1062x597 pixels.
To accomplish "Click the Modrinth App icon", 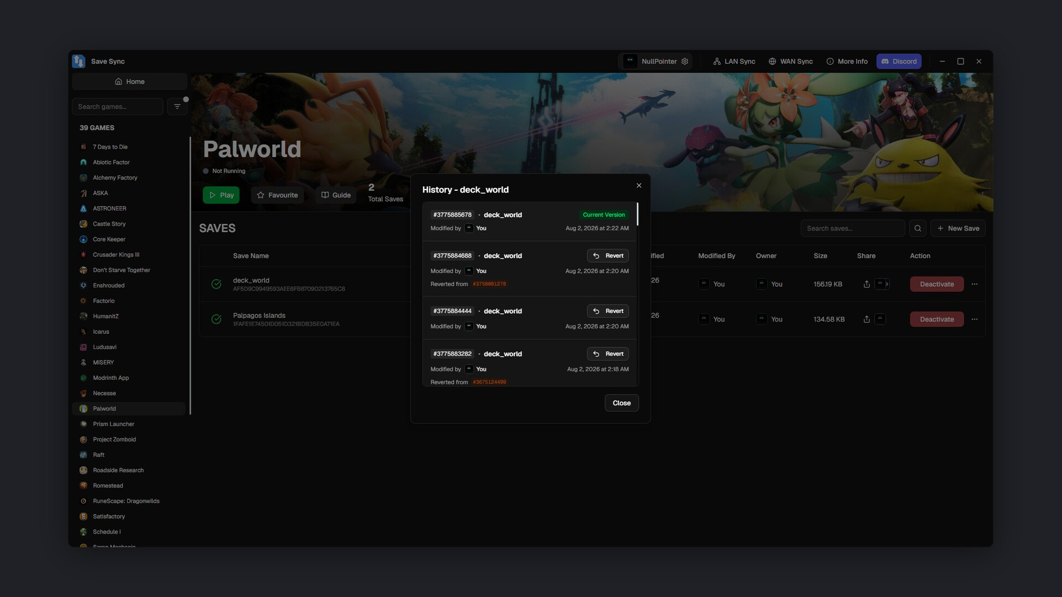I will tap(84, 378).
